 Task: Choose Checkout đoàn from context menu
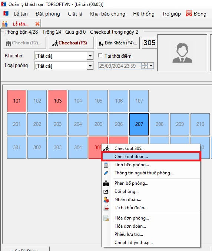[151, 156]
